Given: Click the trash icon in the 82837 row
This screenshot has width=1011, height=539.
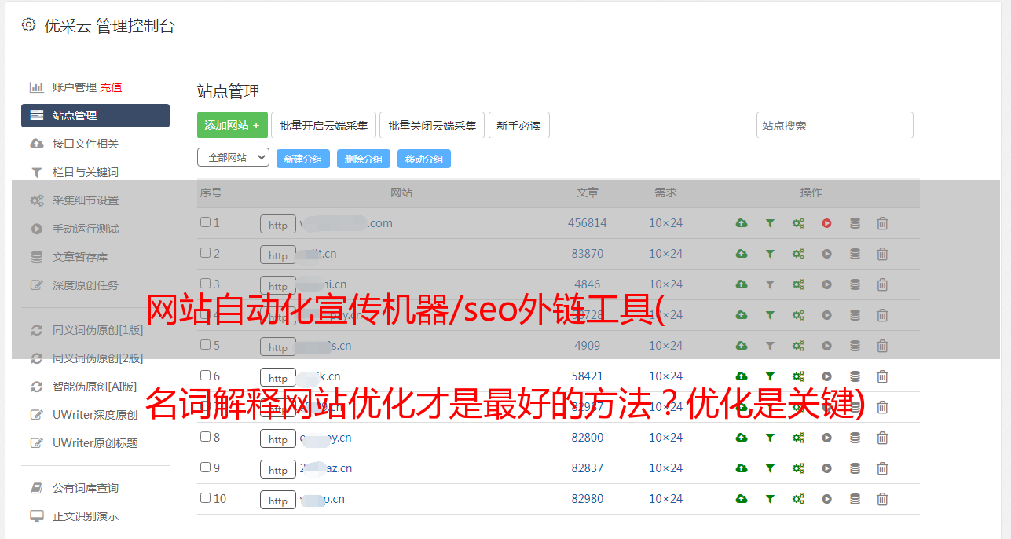Looking at the screenshot, I should 882,468.
